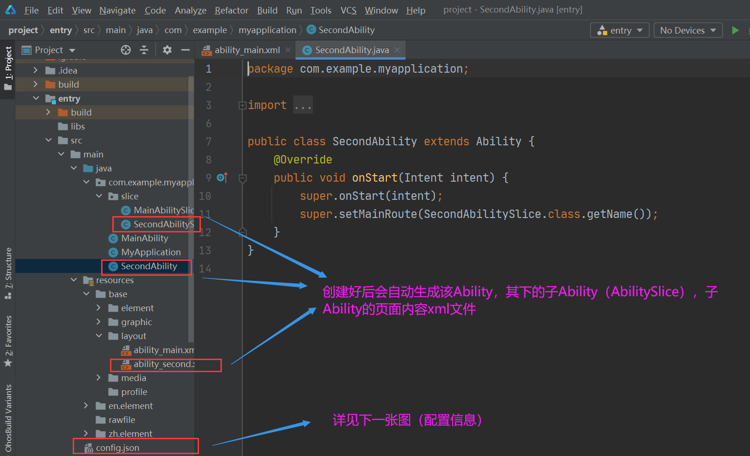Select the libs folder
Image resolution: width=750 pixels, height=456 pixels.
(78, 126)
